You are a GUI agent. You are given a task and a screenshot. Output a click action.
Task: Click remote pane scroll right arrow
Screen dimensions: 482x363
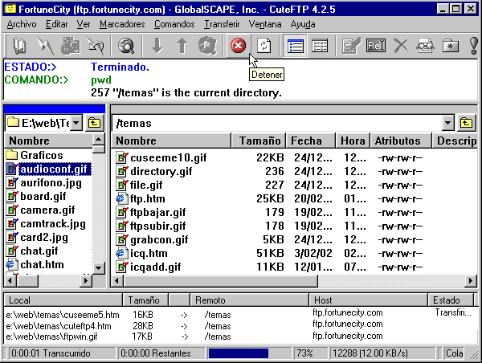click(470, 280)
